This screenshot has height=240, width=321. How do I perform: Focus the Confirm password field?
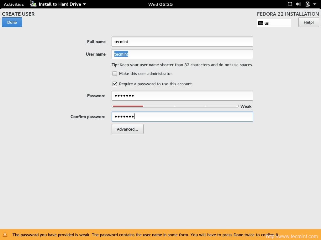[182, 117]
